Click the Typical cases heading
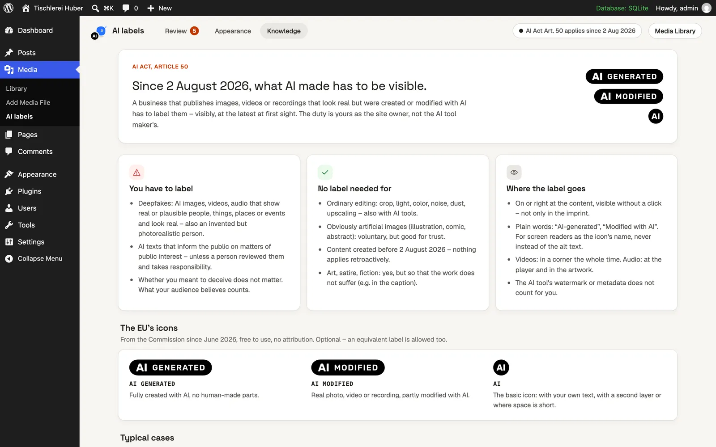Viewport: 716px width, 447px height. (x=147, y=438)
